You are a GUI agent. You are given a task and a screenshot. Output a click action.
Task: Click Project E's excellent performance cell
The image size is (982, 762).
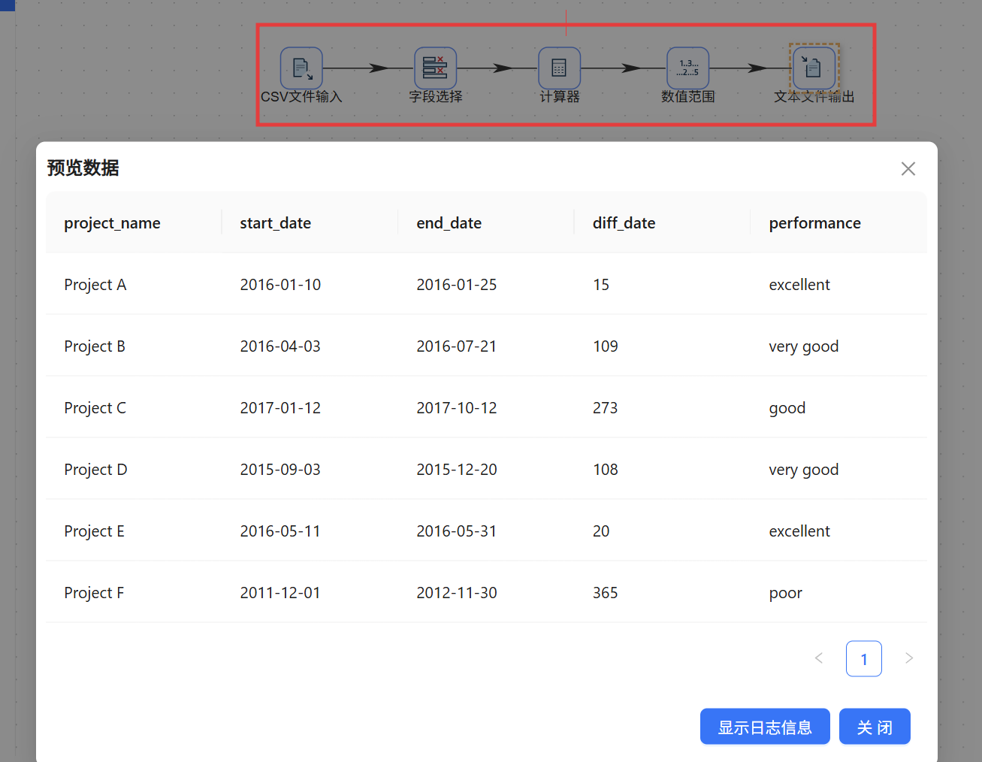tap(838, 531)
